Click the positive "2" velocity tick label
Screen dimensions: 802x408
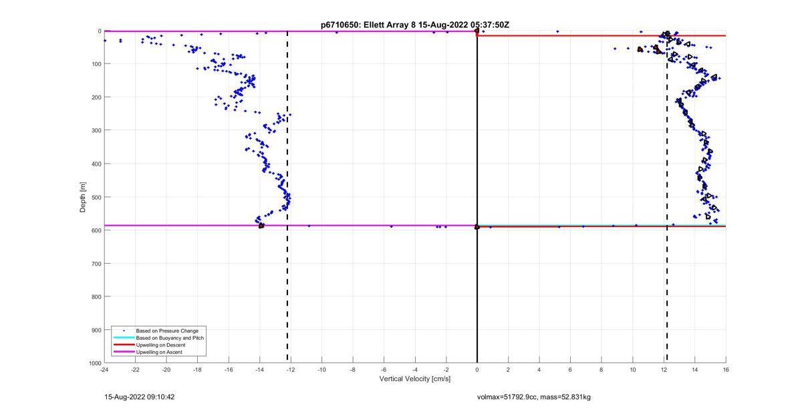tap(508, 369)
